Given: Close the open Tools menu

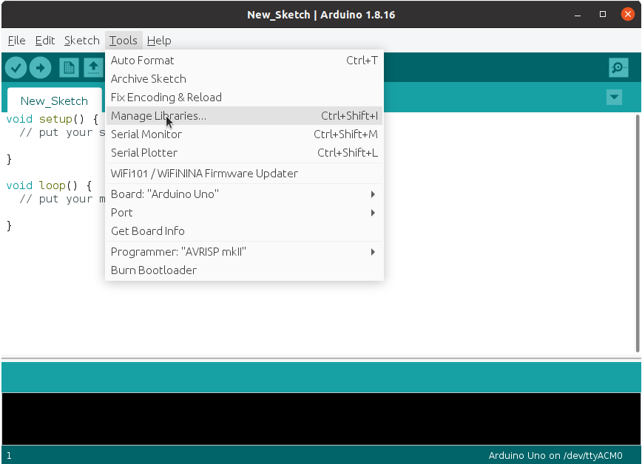Looking at the screenshot, I should [x=124, y=41].
